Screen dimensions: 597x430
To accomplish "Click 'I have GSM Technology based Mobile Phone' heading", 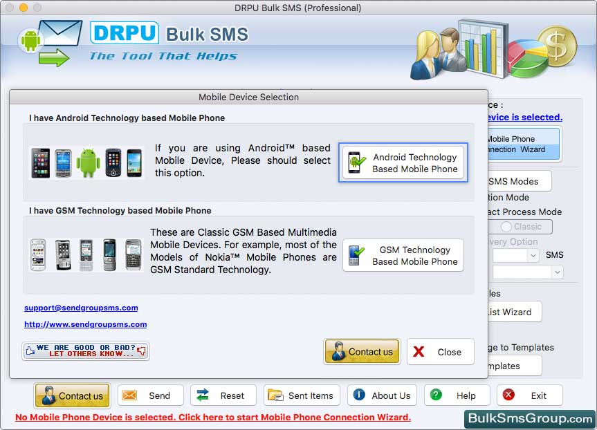I will (120, 210).
